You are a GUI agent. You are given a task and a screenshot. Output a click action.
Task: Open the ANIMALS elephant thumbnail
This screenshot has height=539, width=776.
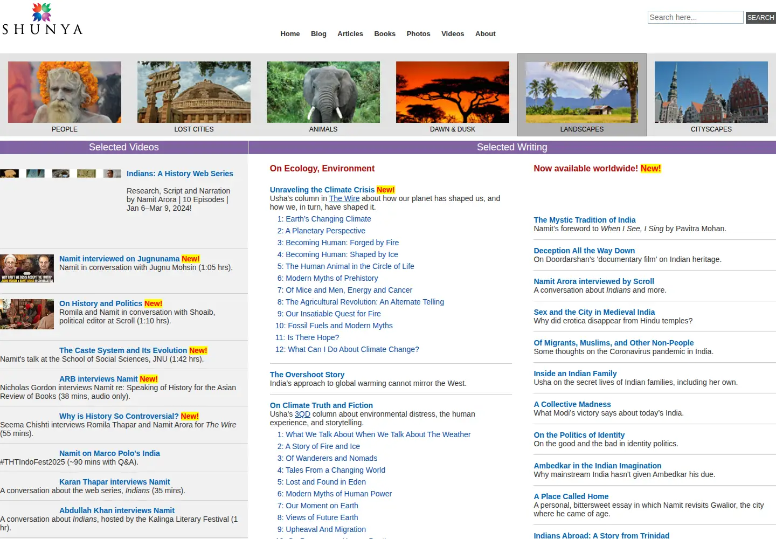pos(323,92)
